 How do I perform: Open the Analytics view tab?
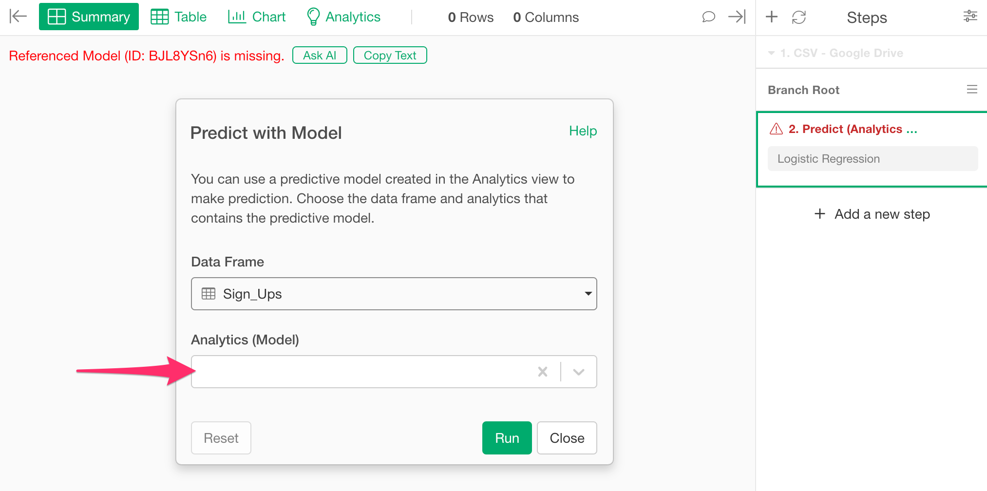pos(343,17)
